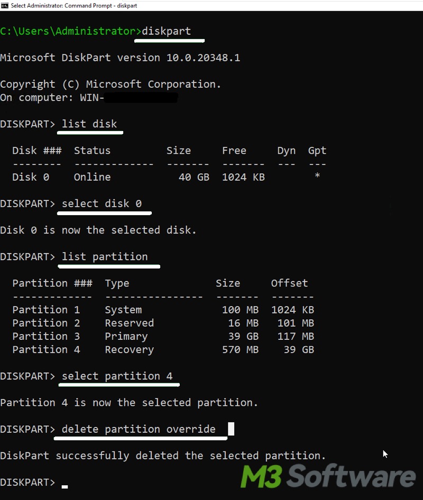423x500 pixels.
Task: Click the 'On computer: WIN-' line
Action: tap(52, 98)
